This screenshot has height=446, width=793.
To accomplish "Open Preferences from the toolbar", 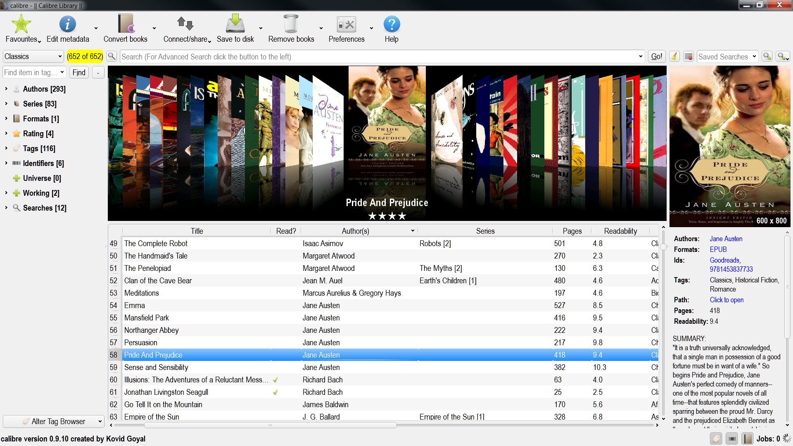I will click(x=346, y=25).
